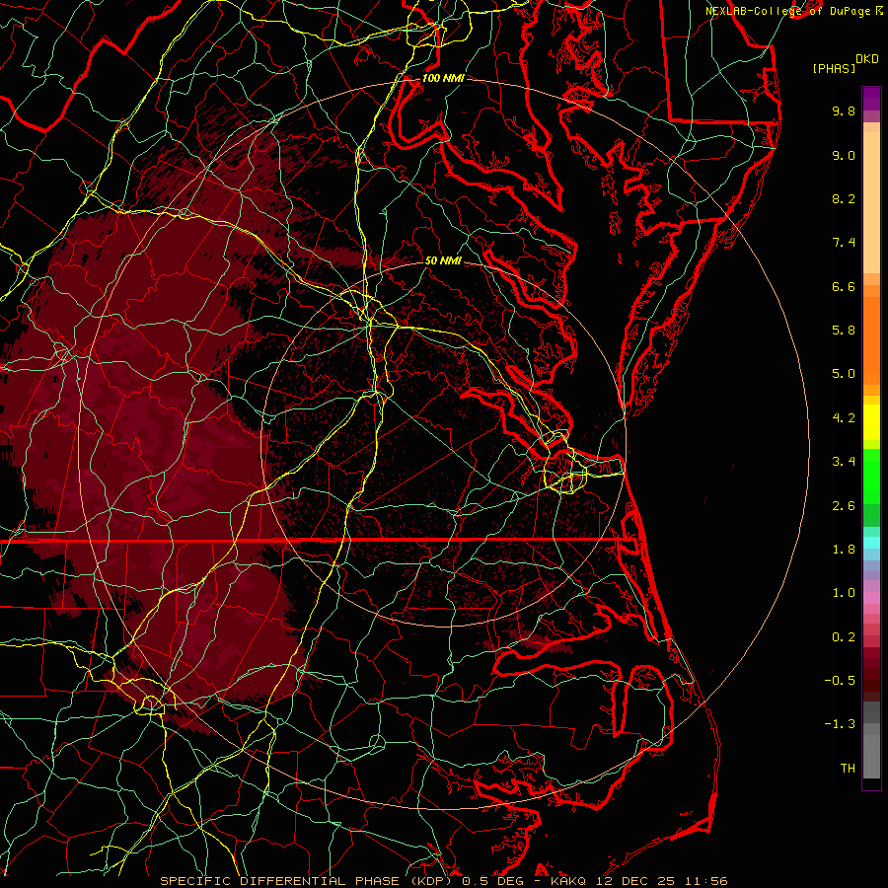Click the cyan segment of the color bar
This screenshot has width=888, height=888.
pos(871,543)
